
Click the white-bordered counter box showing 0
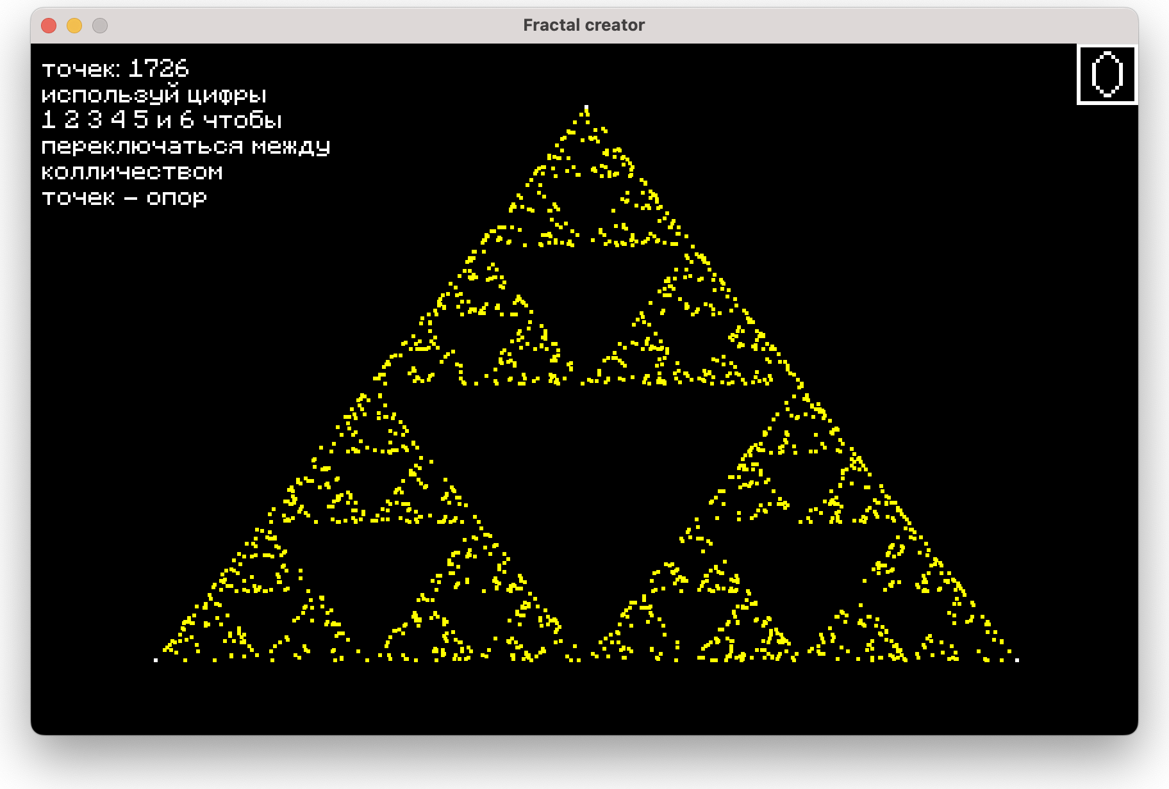[x=1107, y=74]
